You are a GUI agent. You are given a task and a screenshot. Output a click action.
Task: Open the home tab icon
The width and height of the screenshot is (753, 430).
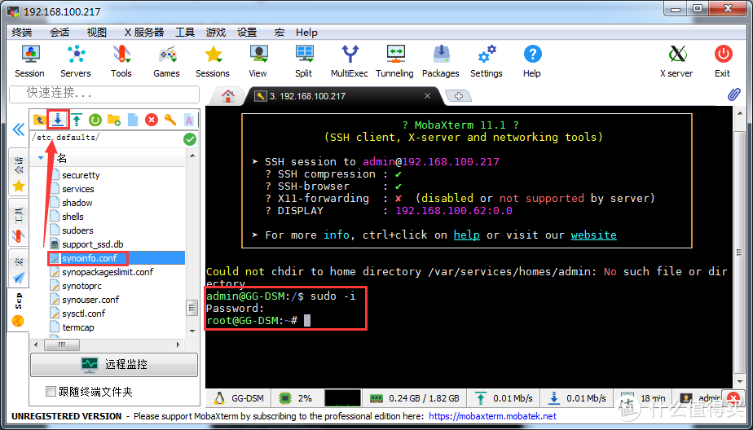point(227,96)
